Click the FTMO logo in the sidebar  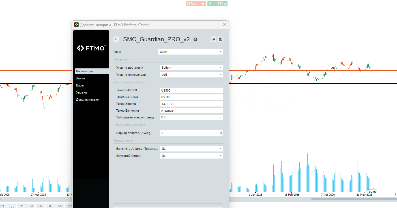pos(91,48)
